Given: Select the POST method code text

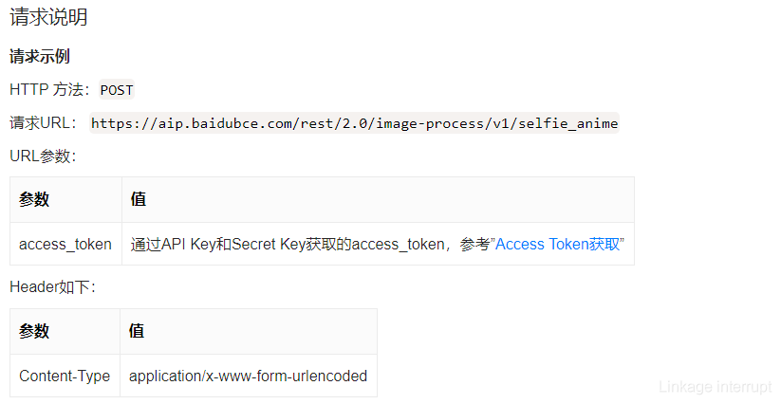Looking at the screenshot, I should point(117,90).
